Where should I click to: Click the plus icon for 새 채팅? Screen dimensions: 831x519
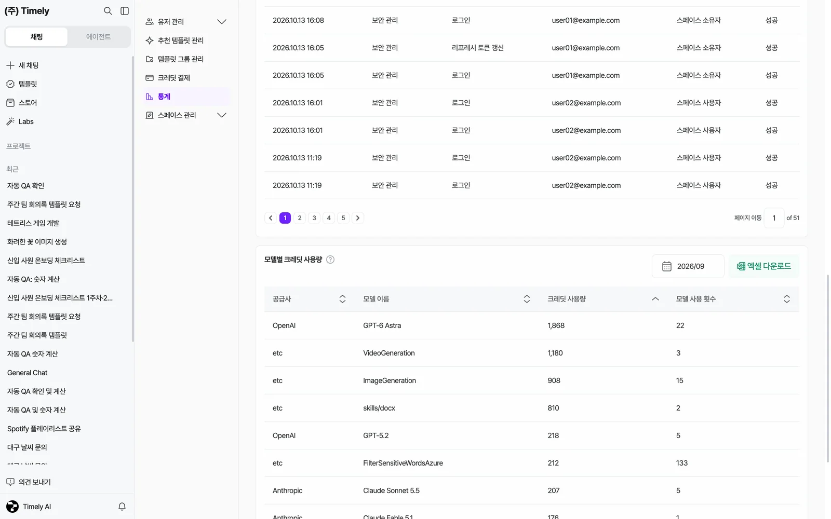point(10,65)
